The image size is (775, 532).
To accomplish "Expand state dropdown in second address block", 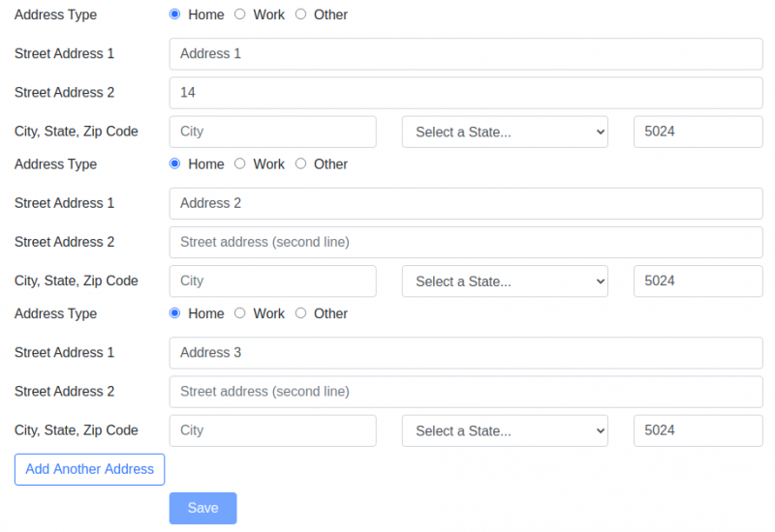I will [x=505, y=281].
